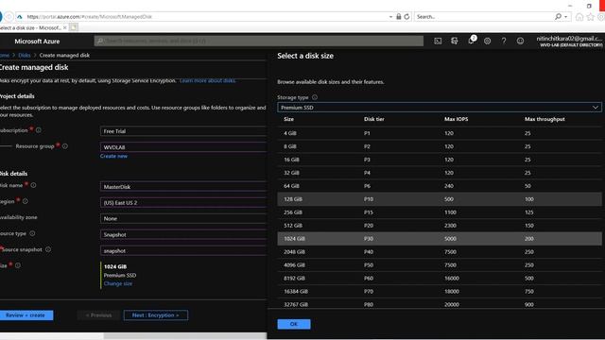Click Change size link
This screenshot has width=605, height=340.
[x=117, y=283]
